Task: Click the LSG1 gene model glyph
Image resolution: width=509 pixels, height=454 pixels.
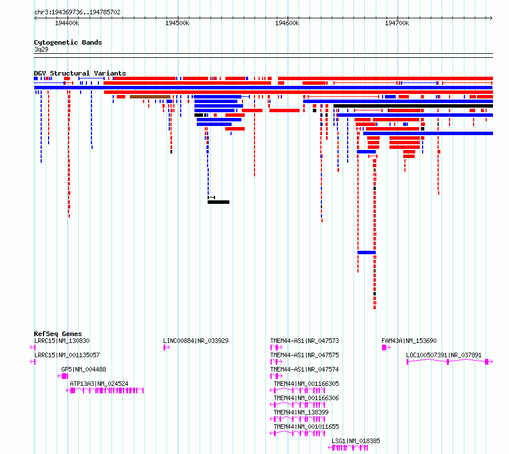Action: click(x=348, y=448)
